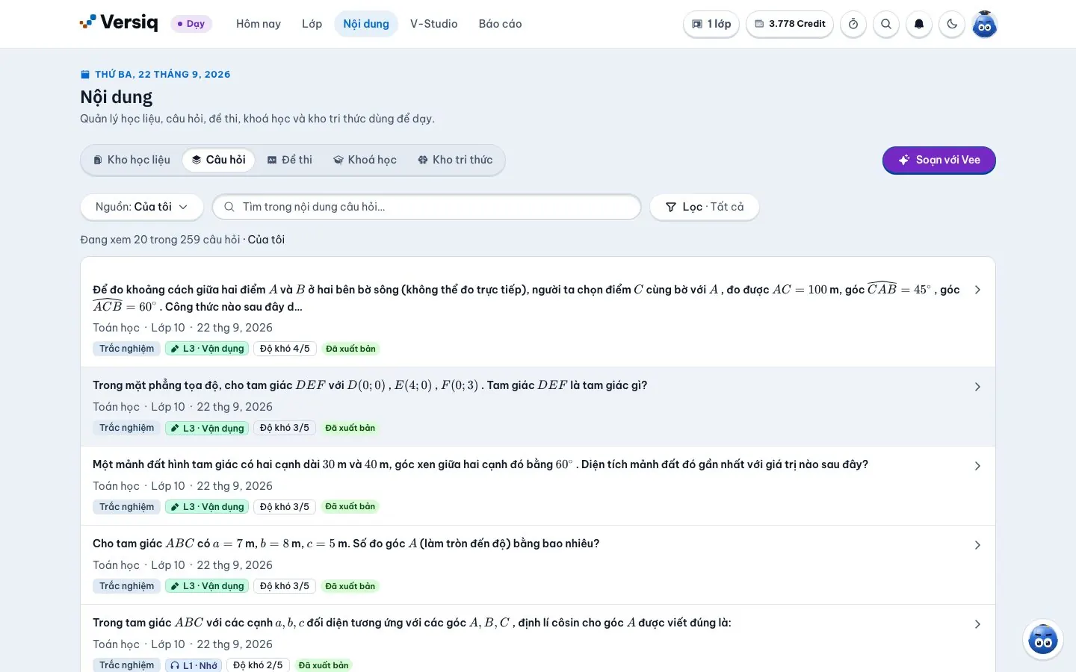The image size is (1076, 672).
Task: Click the Độ khó 2/5 badge
Action: pyautogui.click(x=258, y=665)
